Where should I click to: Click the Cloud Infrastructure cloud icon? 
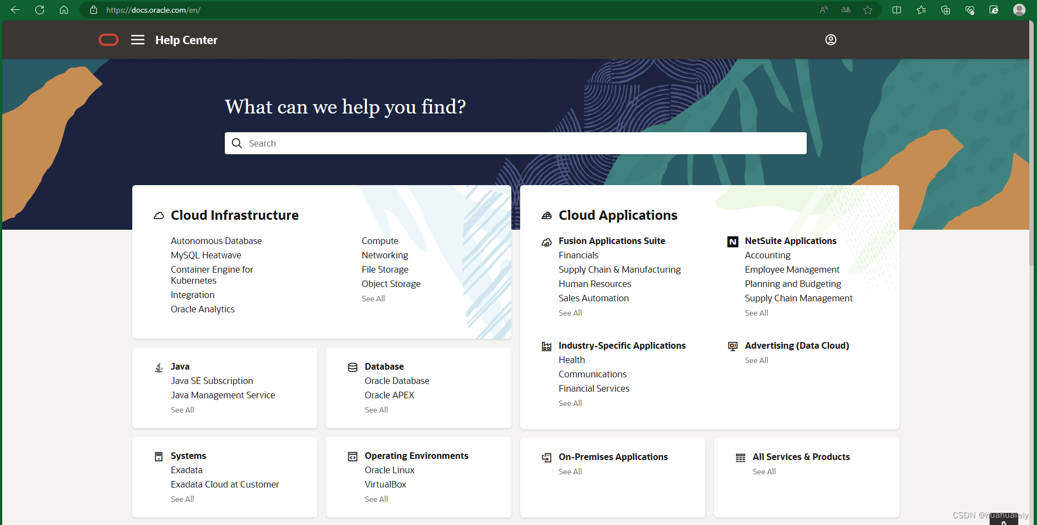159,215
